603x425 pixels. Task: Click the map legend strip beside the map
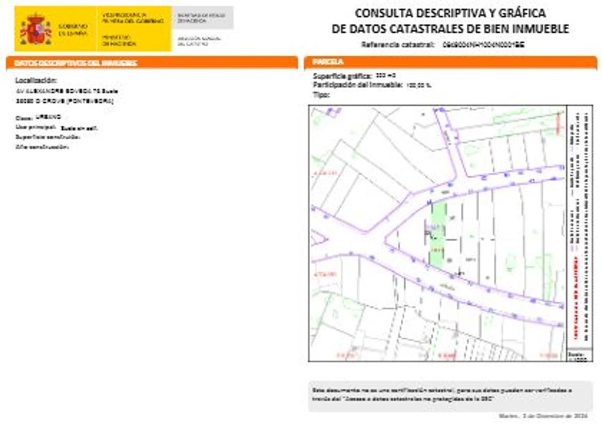(x=580, y=226)
